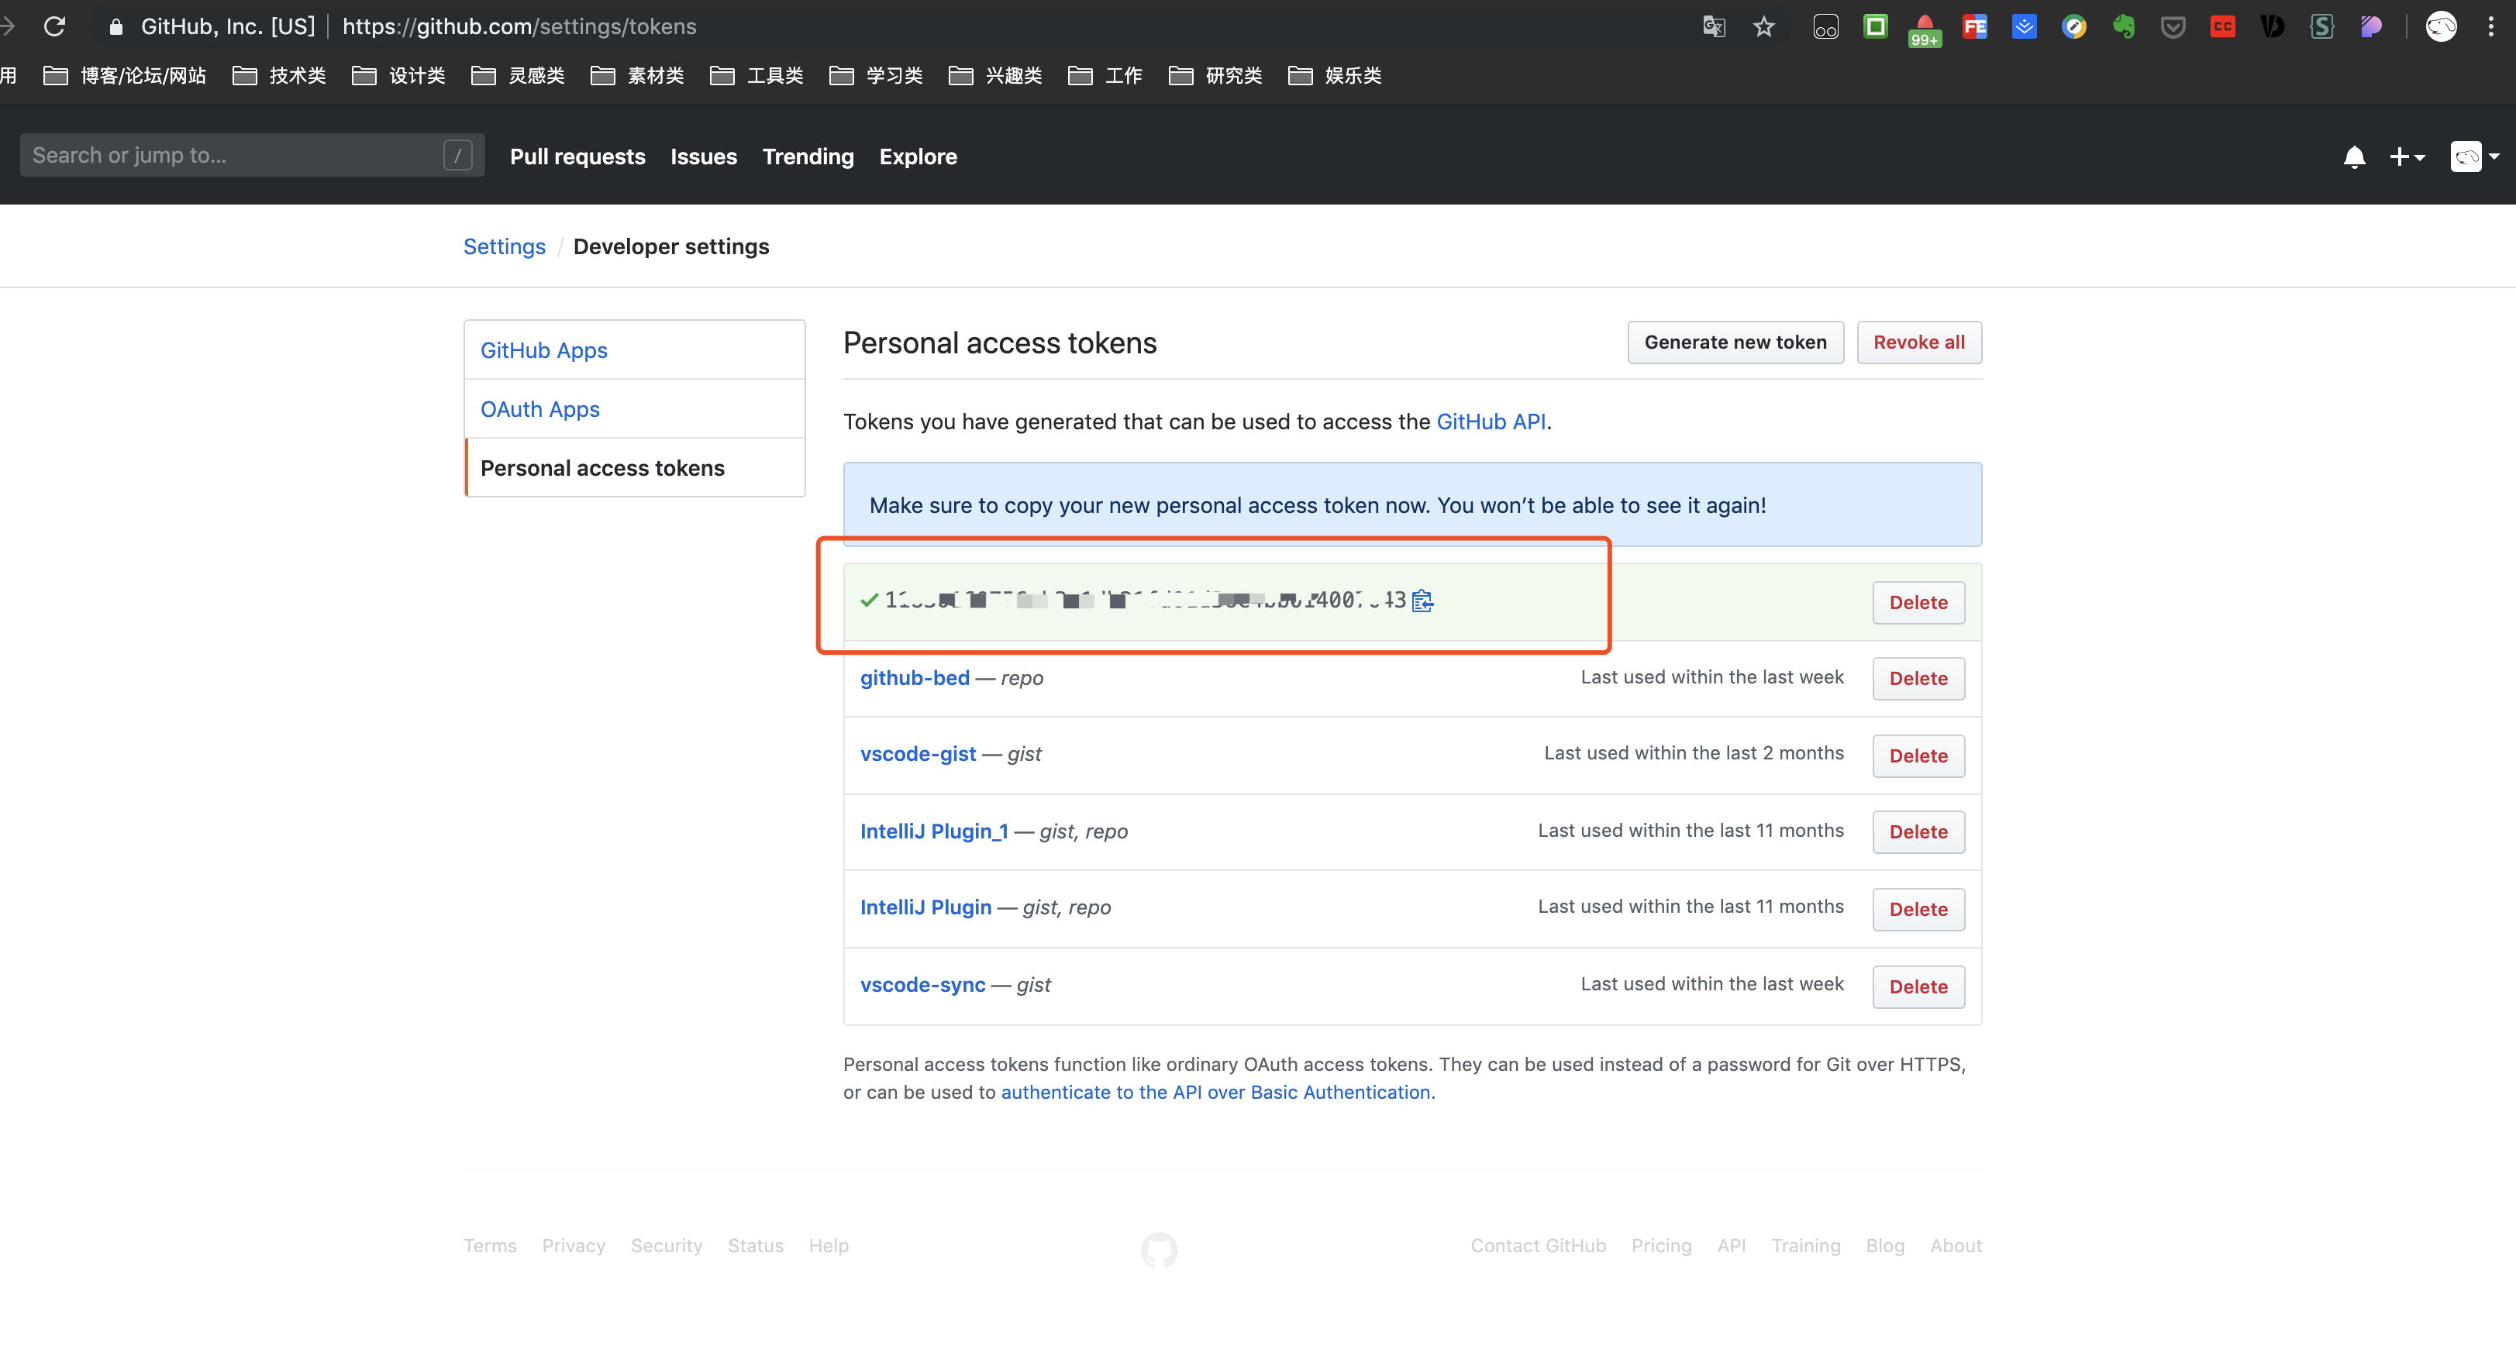Click Generate new token button
Screen dimensions: 2516x1370
coord(1735,342)
